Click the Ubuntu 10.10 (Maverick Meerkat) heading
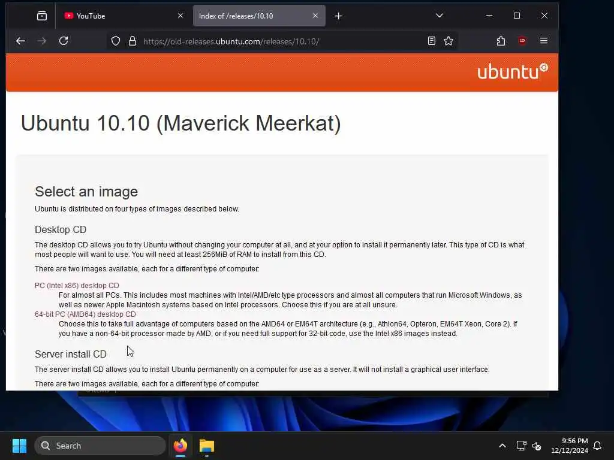614x460 pixels. pos(181,123)
